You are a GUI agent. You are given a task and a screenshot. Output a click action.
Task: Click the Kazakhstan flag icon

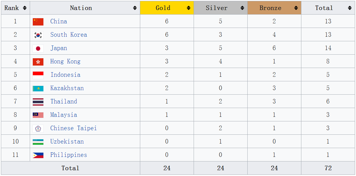38,88
